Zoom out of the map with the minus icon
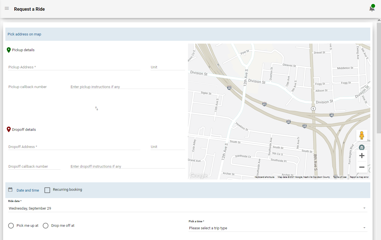Screen dimensions: 381x240 [362, 167]
